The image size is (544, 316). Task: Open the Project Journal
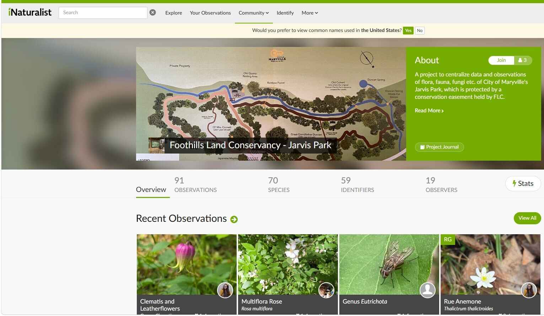pyautogui.click(x=440, y=147)
